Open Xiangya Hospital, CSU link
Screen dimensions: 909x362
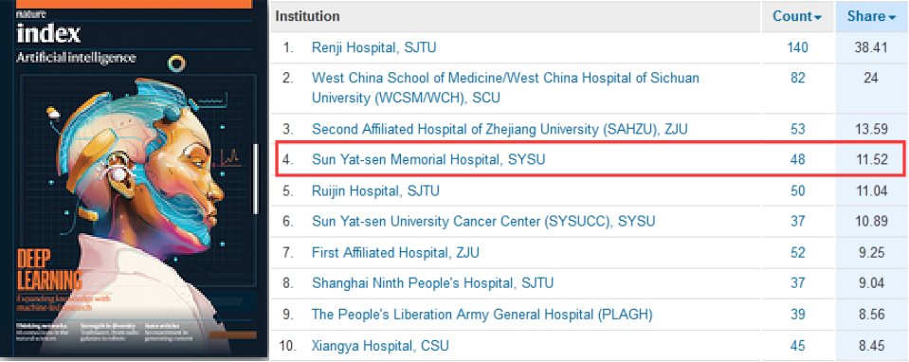[x=380, y=346]
